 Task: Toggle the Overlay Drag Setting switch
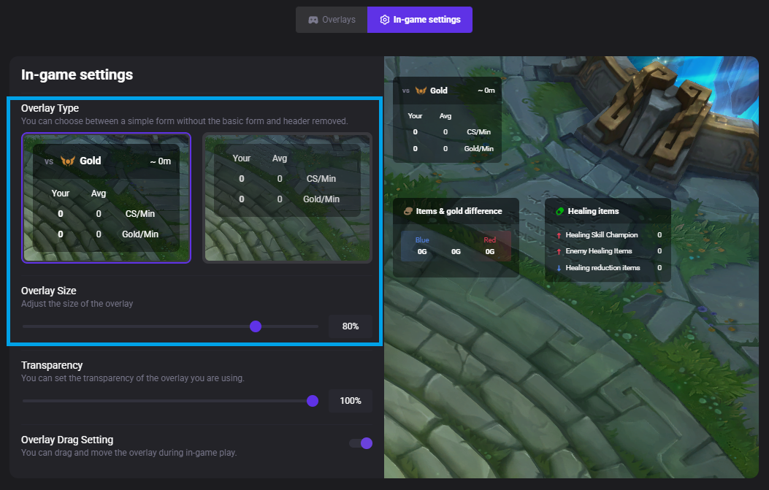361,443
